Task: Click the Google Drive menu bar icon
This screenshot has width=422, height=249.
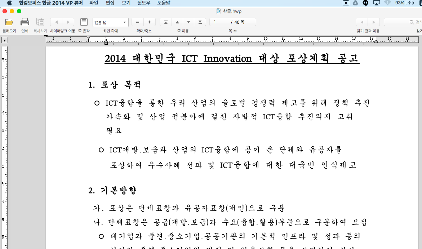Action: 355,3
